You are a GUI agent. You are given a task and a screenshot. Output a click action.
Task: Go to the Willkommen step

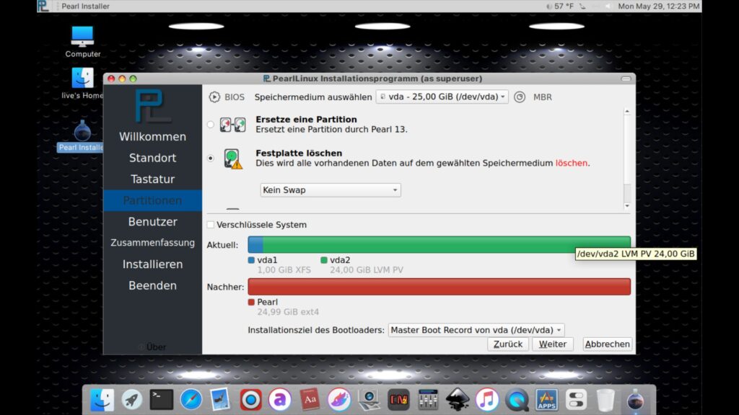pos(152,136)
